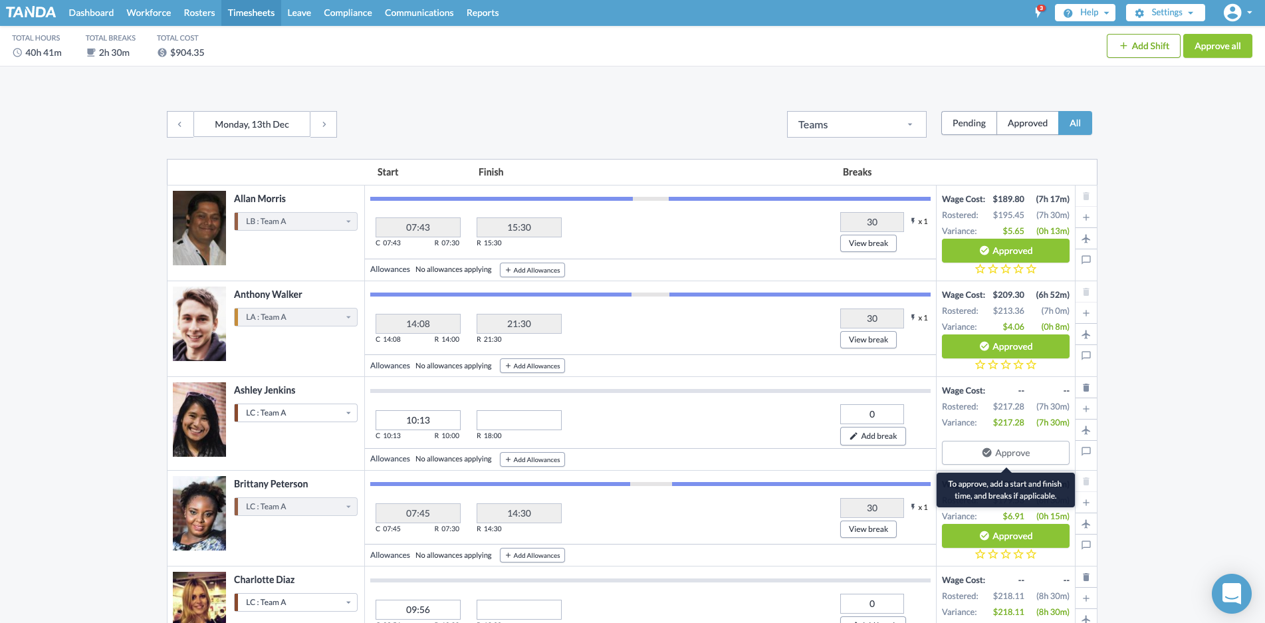The image size is (1265, 623).
Task: Open the Rosters menu
Action: click(x=199, y=13)
